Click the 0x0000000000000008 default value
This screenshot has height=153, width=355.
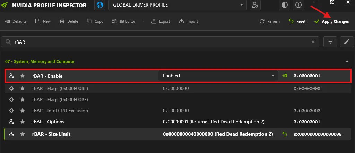[x=318, y=134]
